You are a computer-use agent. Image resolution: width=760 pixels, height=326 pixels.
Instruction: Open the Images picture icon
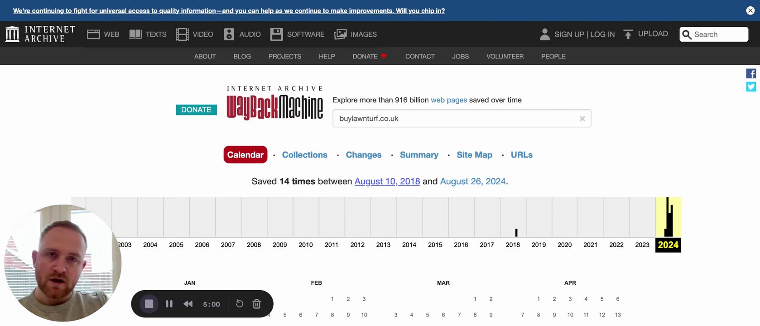(x=340, y=34)
